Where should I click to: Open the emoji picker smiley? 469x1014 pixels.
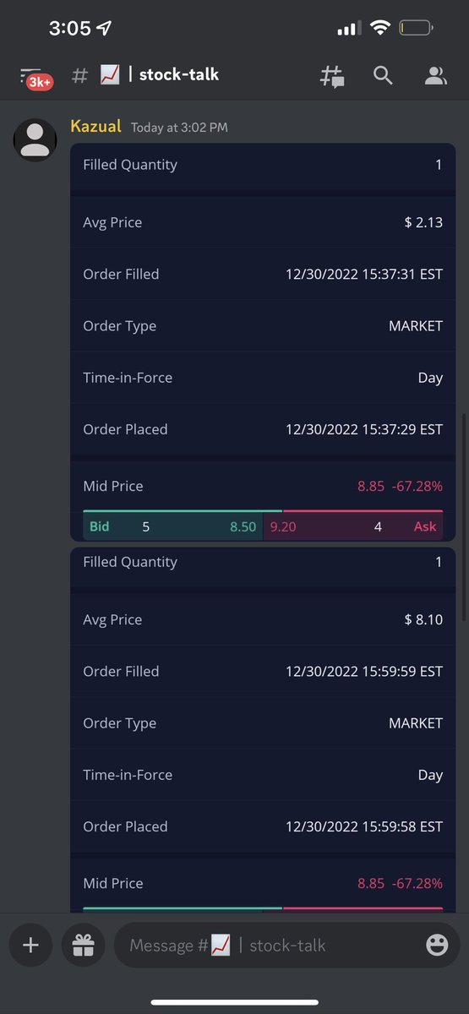437,945
